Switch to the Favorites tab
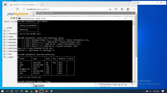The height and width of the screenshot is (93, 167). 14,21
